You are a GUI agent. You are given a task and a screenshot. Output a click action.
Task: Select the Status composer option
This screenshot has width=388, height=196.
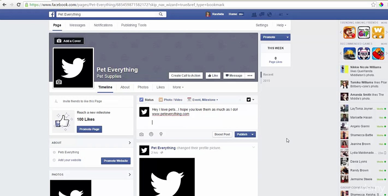click(x=147, y=100)
